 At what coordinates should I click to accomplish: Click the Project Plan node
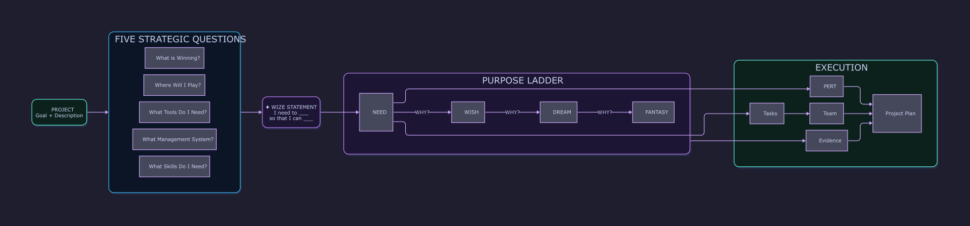(897, 114)
